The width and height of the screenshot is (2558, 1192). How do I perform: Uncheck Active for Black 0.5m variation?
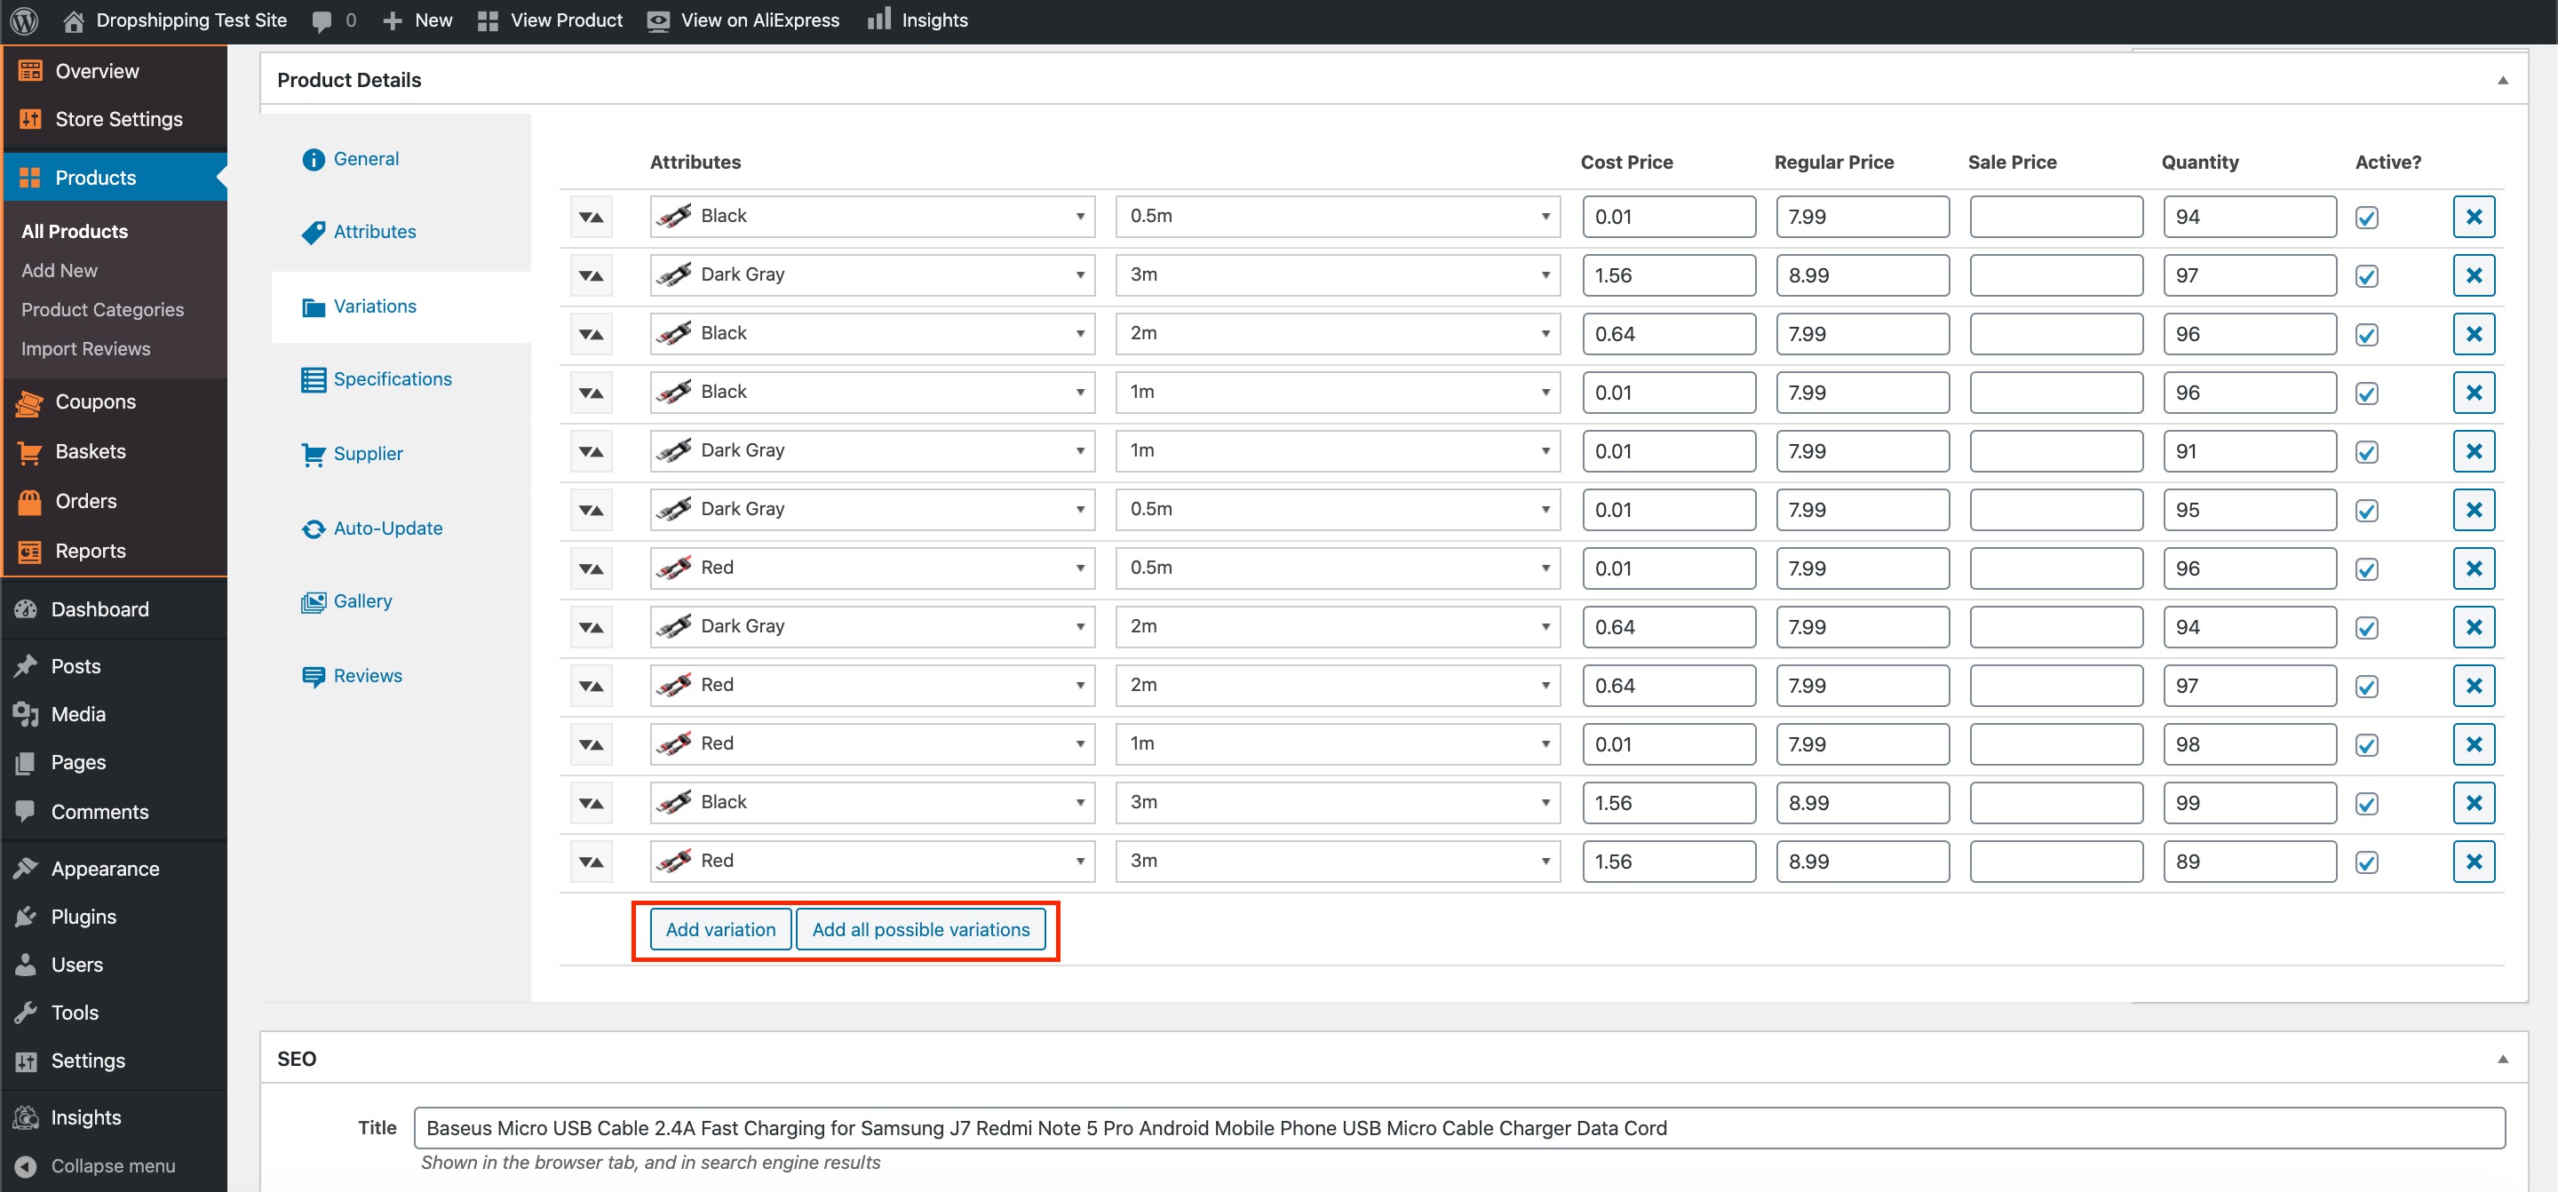(x=2366, y=218)
